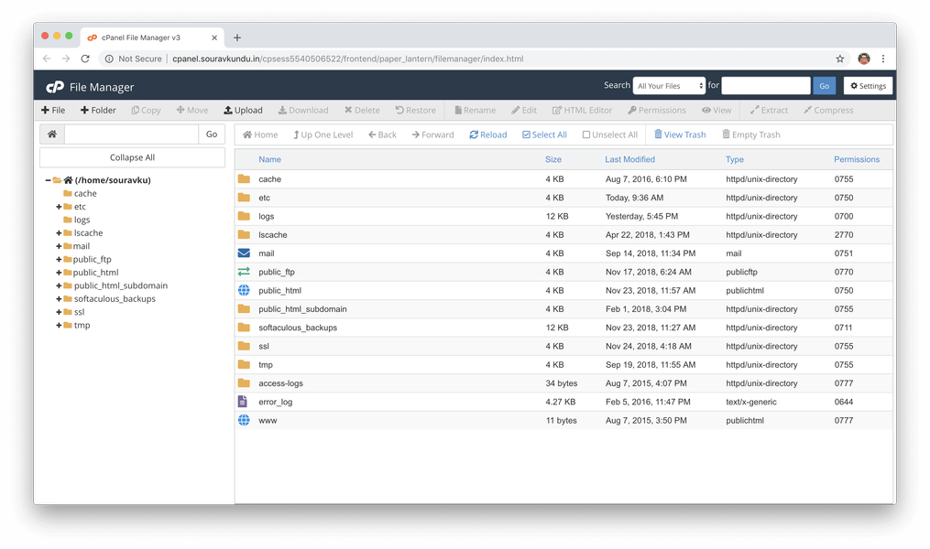Select All files in the list
Screen dimensions: 930x549
(x=544, y=134)
